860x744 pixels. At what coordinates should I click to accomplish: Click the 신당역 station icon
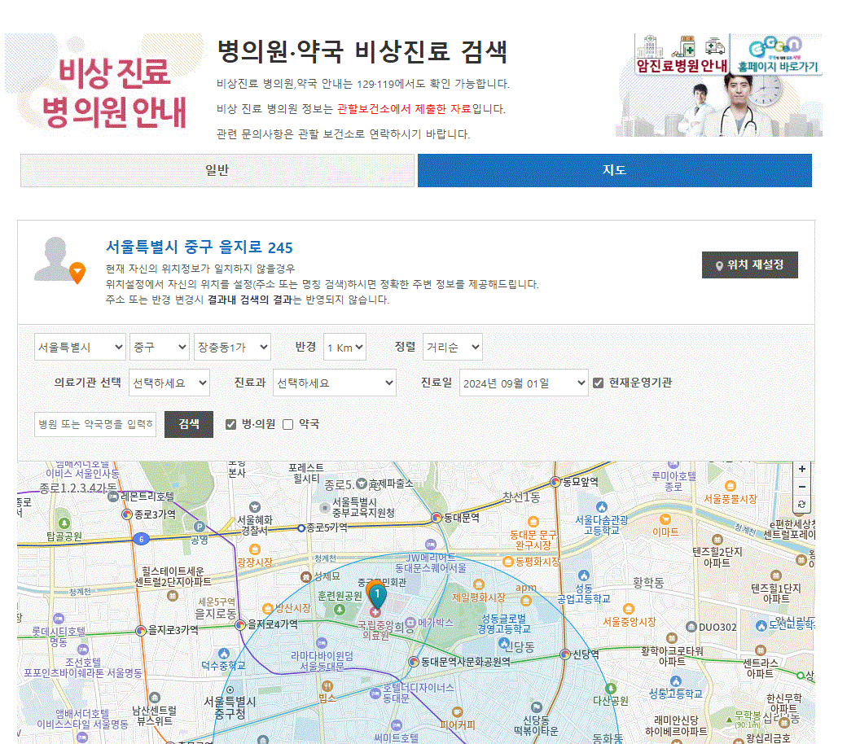565,654
